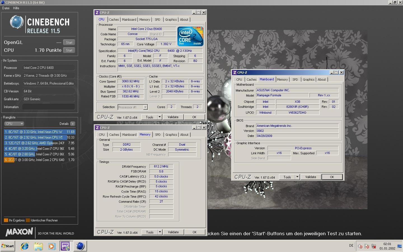
Task: Open the Processor #1 selection dropdown
Action: tap(145, 107)
